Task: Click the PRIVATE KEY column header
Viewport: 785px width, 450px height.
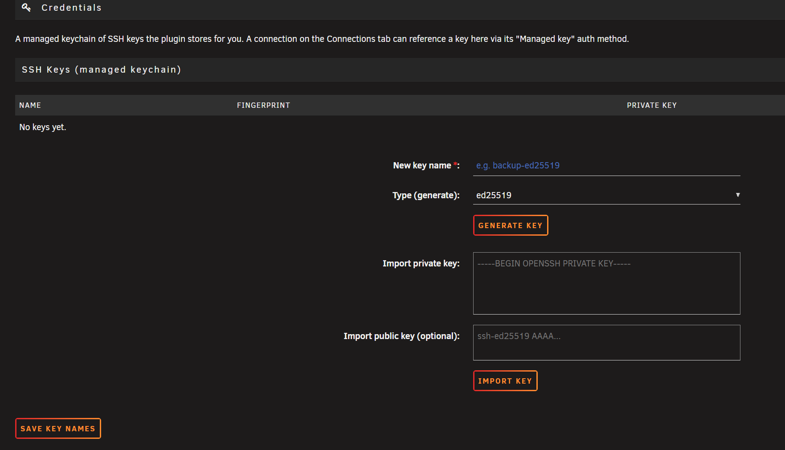Action: coord(652,105)
